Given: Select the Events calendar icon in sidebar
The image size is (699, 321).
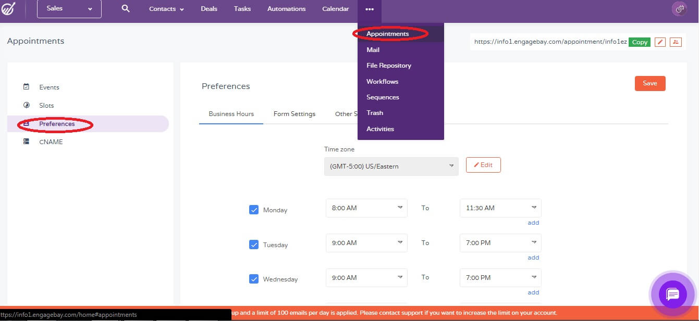Looking at the screenshot, I should 27,87.
